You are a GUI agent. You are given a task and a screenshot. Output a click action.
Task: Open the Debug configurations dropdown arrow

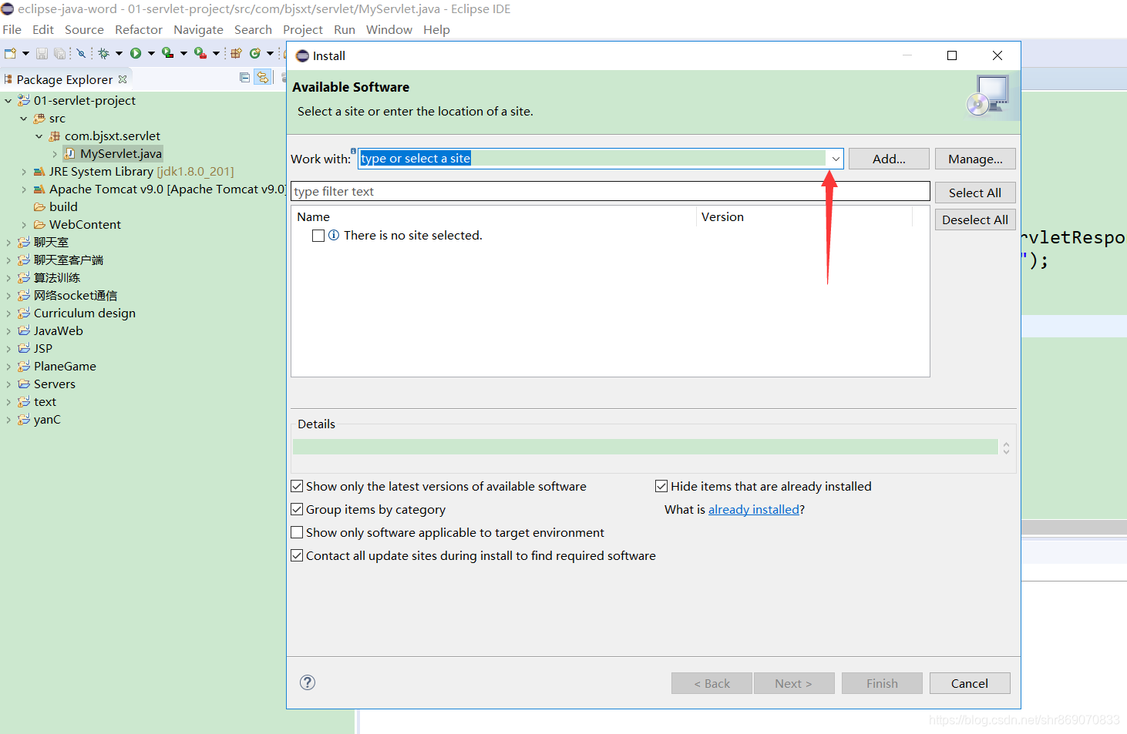(119, 53)
